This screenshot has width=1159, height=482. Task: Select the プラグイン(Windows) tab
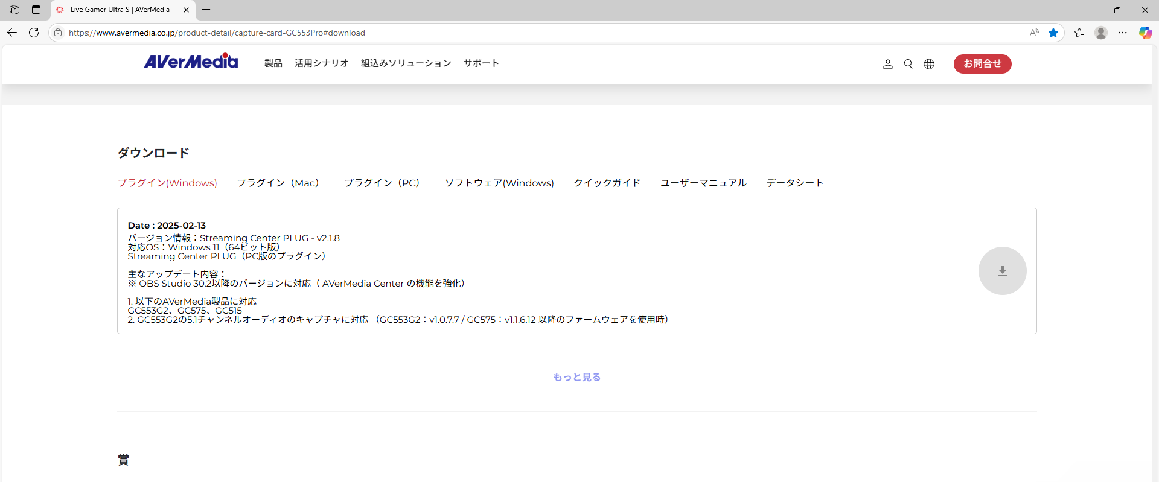167,183
